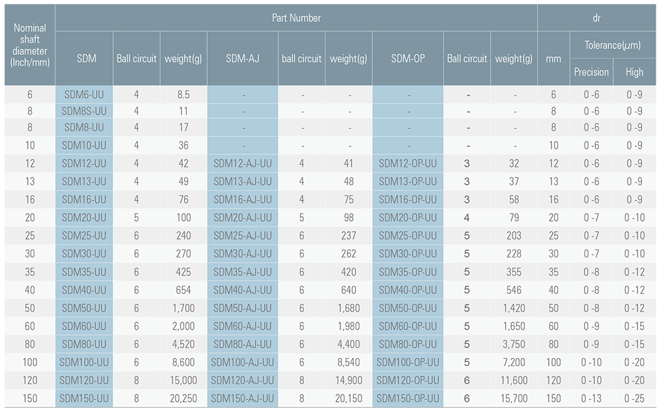This screenshot has width=662, height=415.
Task: Click the 0 -25 high tolerance value
Action: point(634,398)
